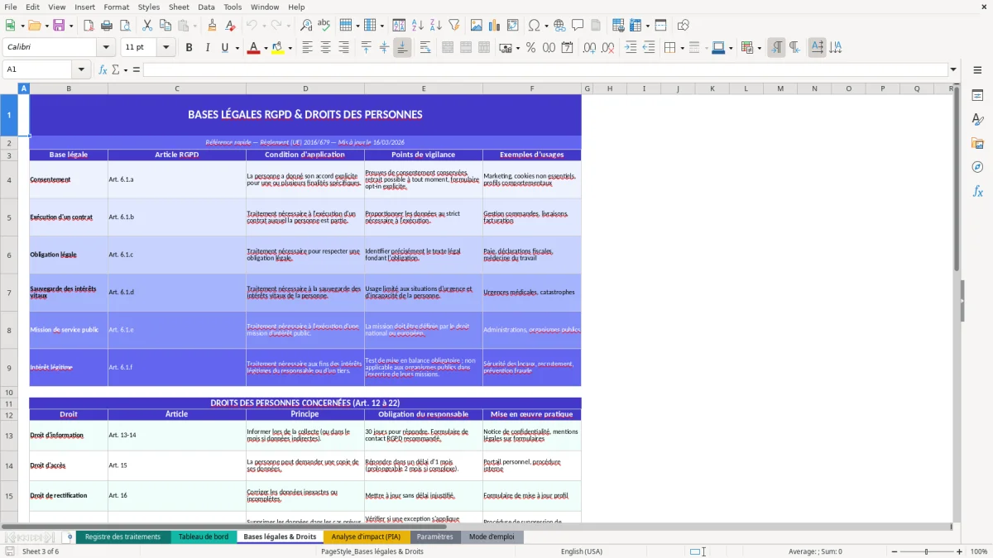Open the 11 pt font size dropdown
Image resolution: width=993 pixels, height=558 pixels.
(x=165, y=48)
